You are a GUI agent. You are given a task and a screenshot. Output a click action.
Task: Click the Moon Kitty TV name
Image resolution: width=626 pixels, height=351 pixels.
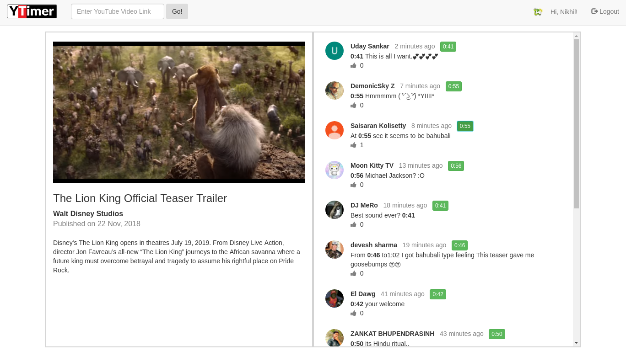coord(372,165)
